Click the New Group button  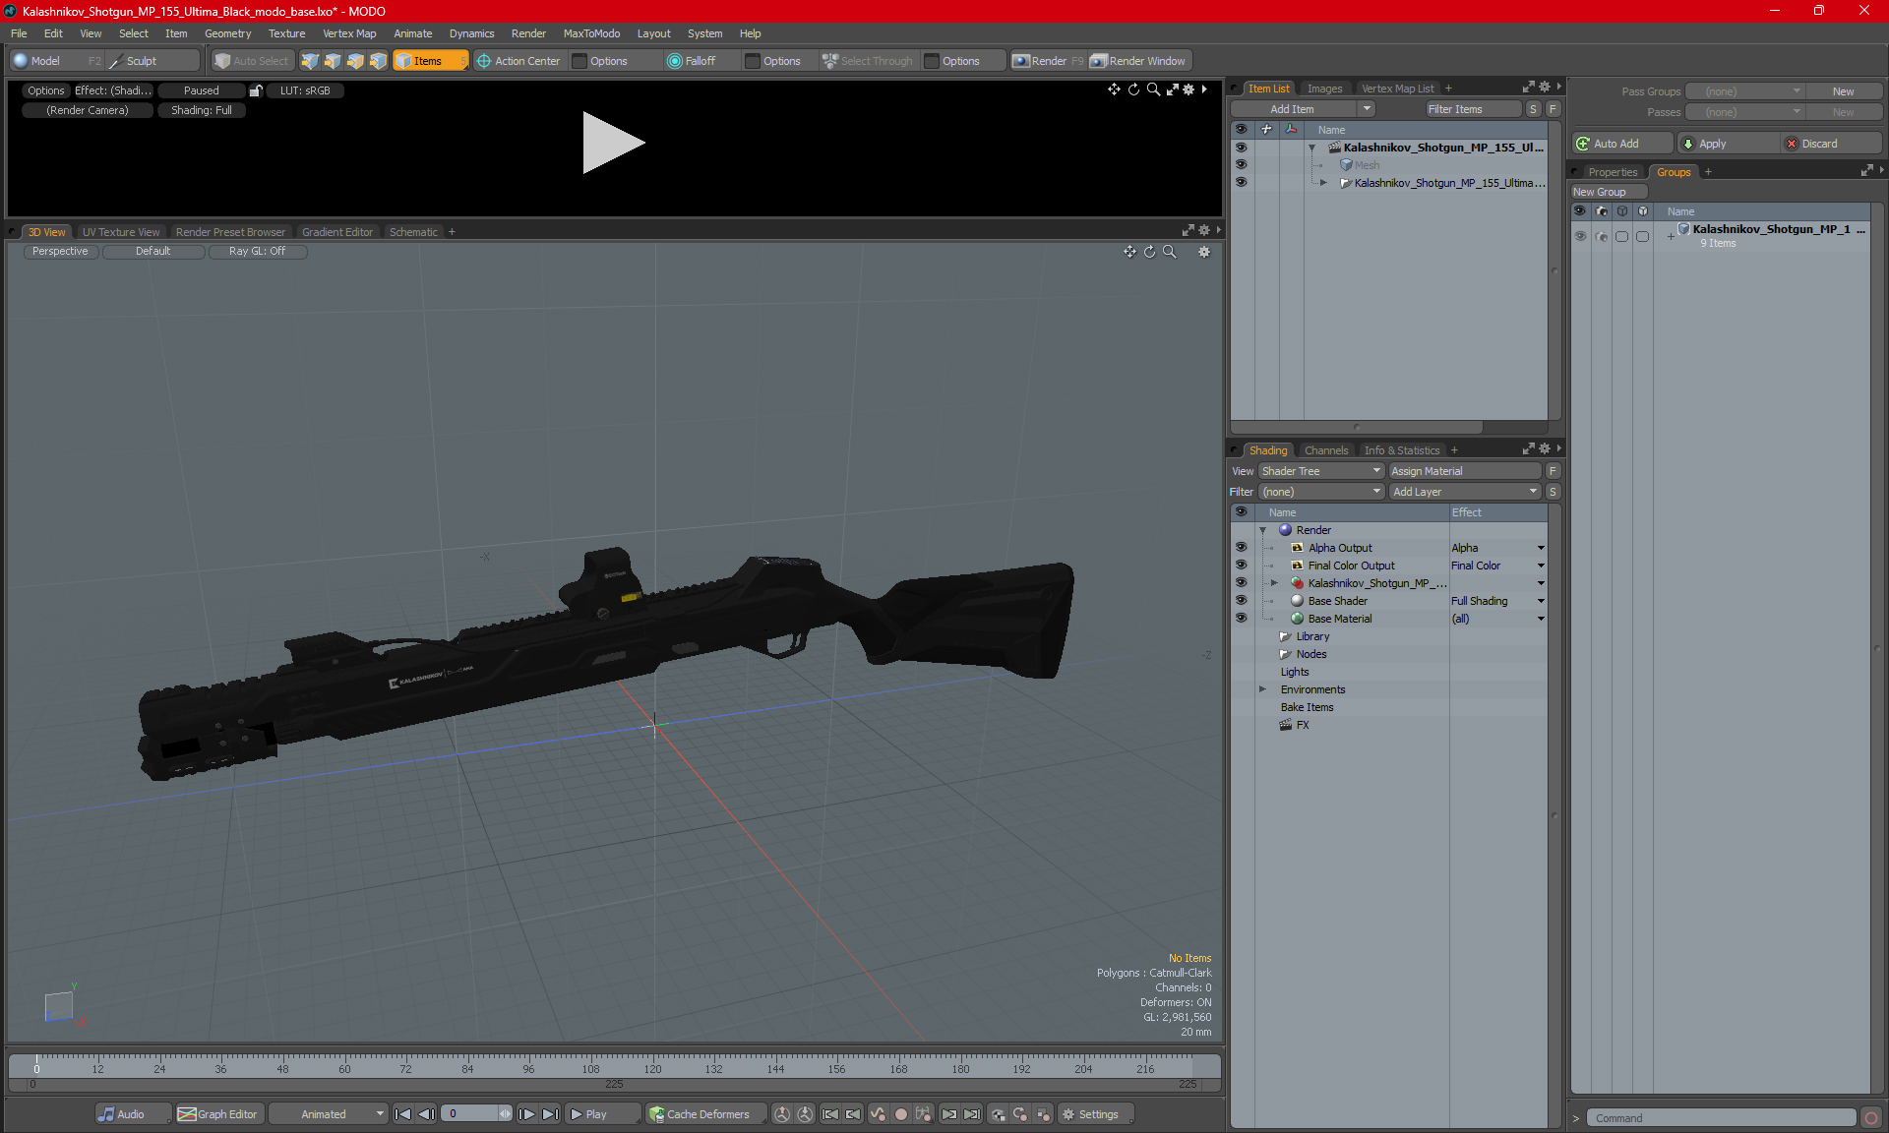(1609, 192)
